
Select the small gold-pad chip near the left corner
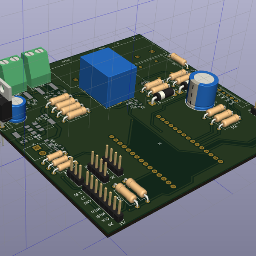pos(37,148)
